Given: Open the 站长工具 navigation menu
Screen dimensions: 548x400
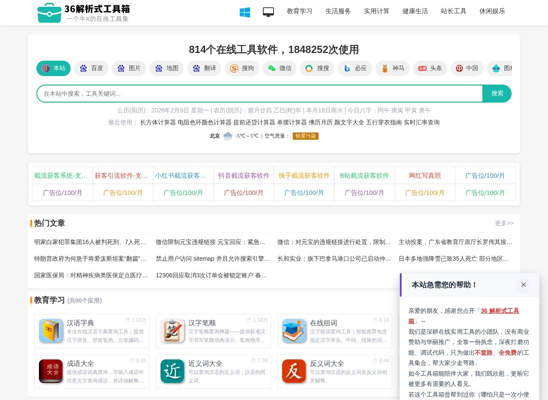Looking at the screenshot, I should point(453,12).
